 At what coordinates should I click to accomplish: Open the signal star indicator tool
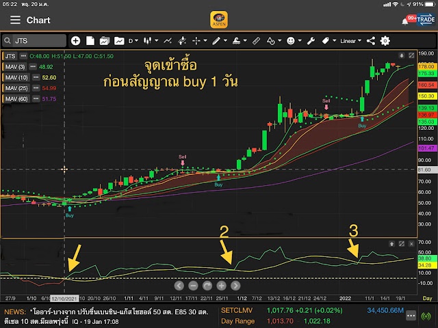(182, 41)
